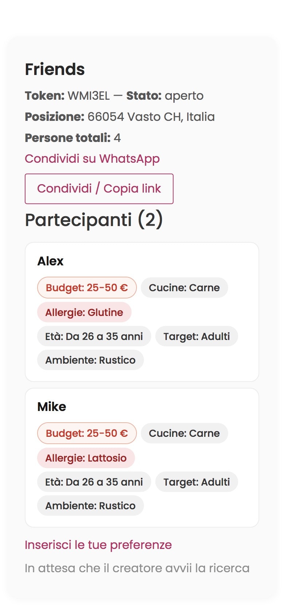Select Alex's Allergie: Glutine chip
The height and width of the screenshot is (605, 284).
coord(84,312)
